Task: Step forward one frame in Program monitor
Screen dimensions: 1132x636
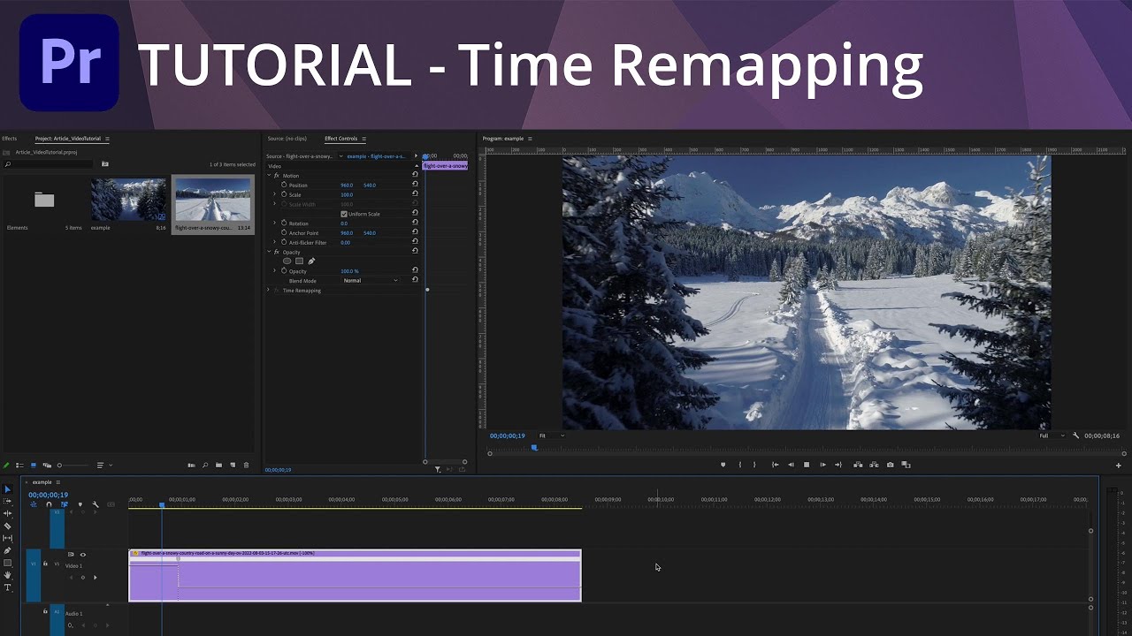Action: 822,465
